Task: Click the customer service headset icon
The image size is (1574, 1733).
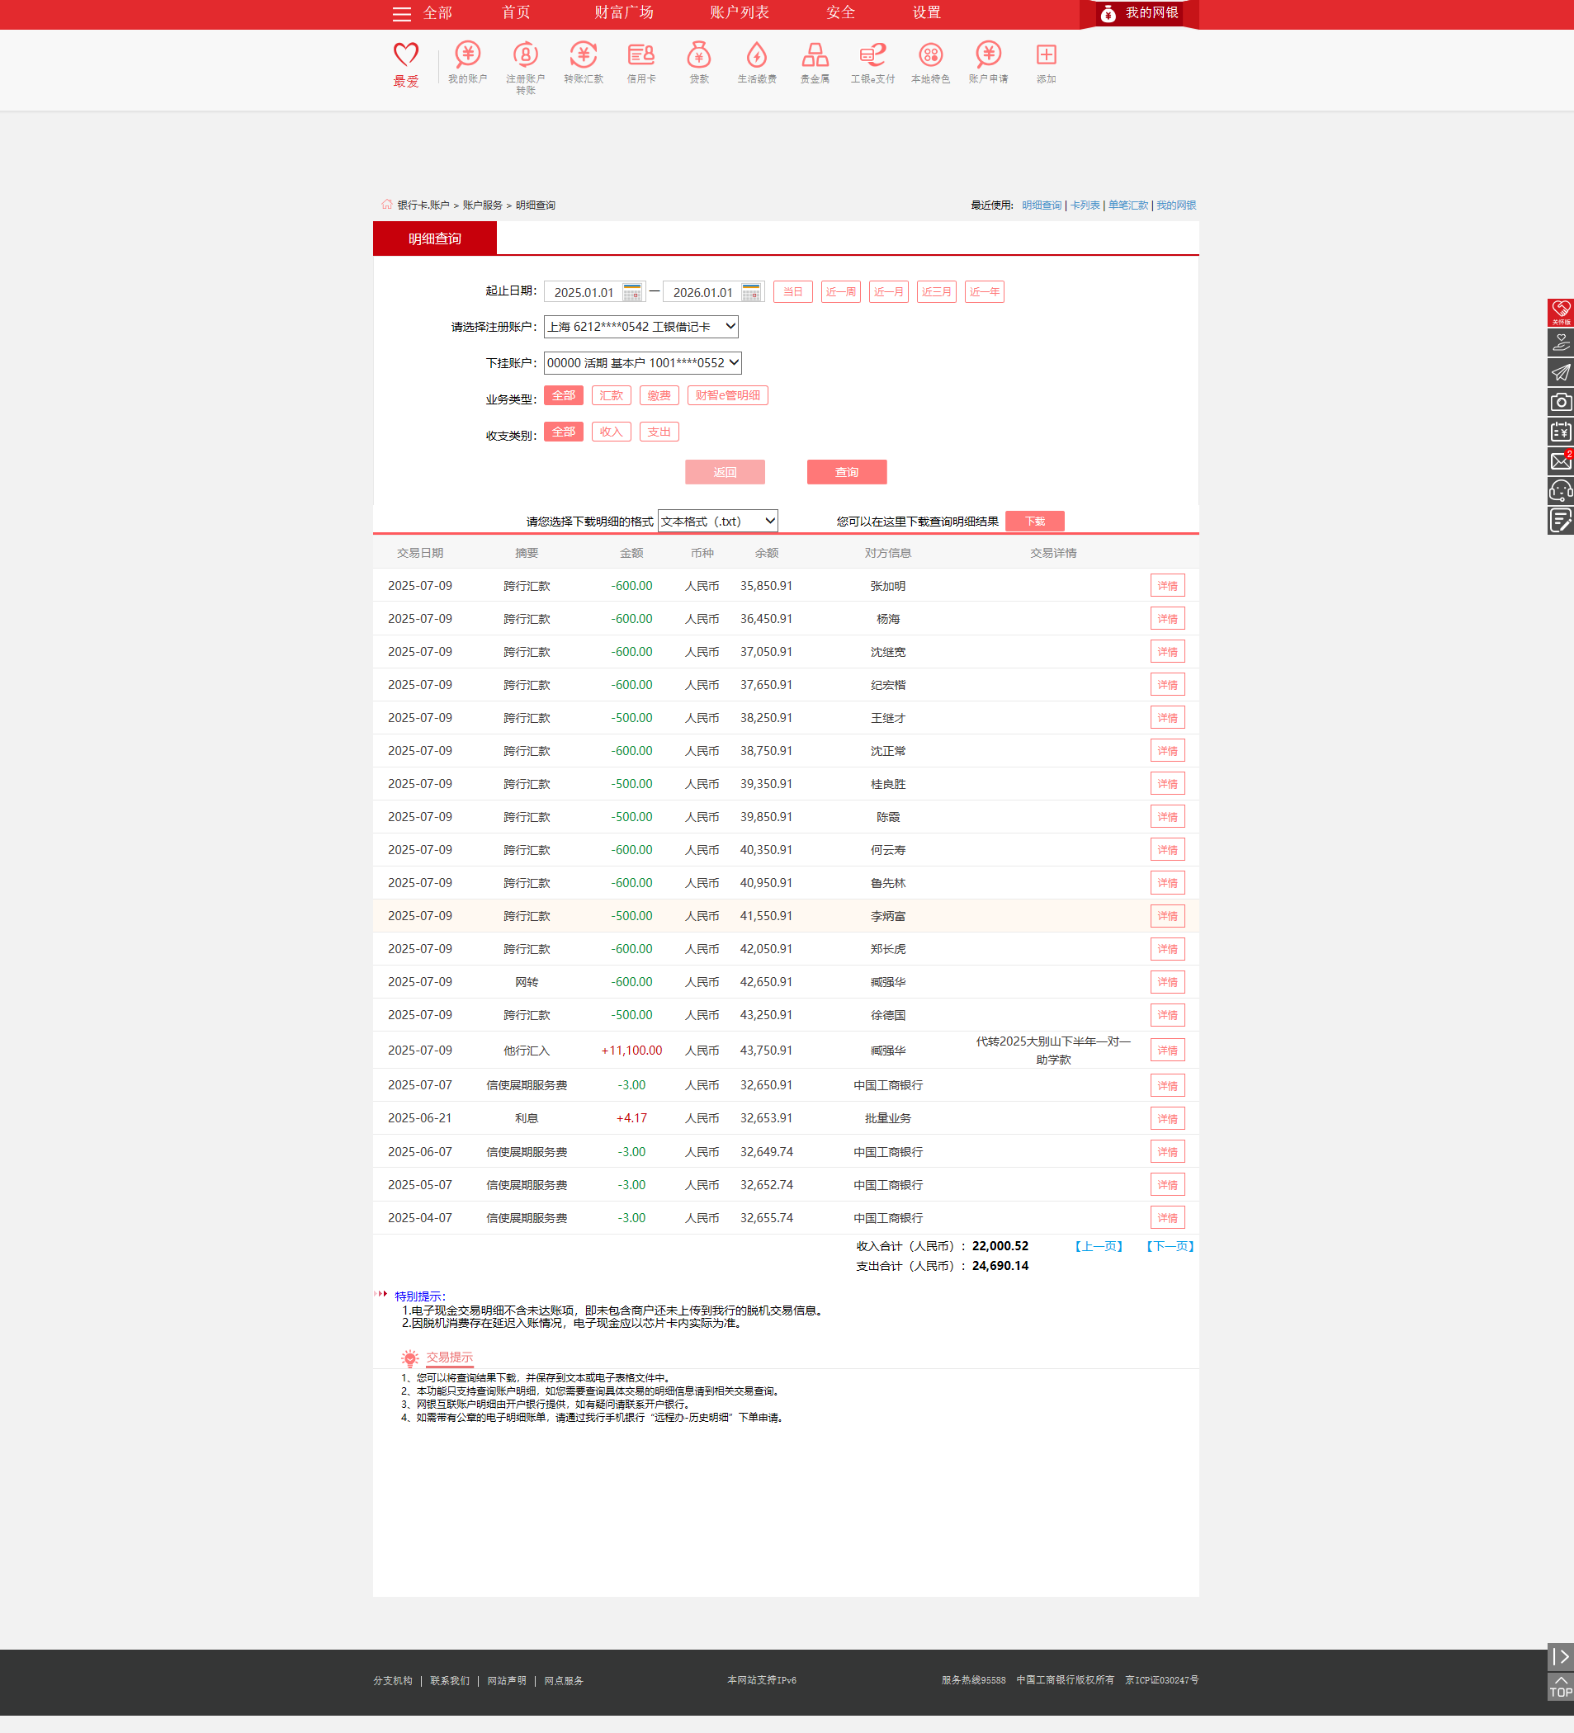Action: 1560,491
